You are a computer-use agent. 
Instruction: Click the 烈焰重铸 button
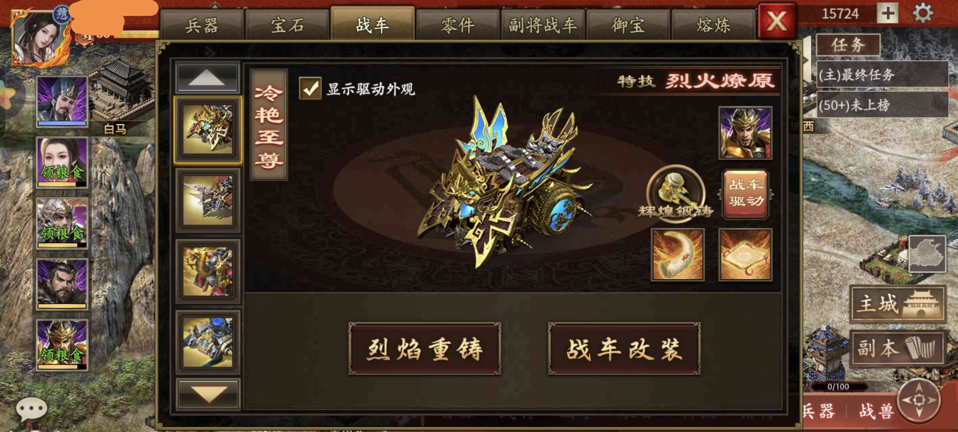click(x=425, y=349)
